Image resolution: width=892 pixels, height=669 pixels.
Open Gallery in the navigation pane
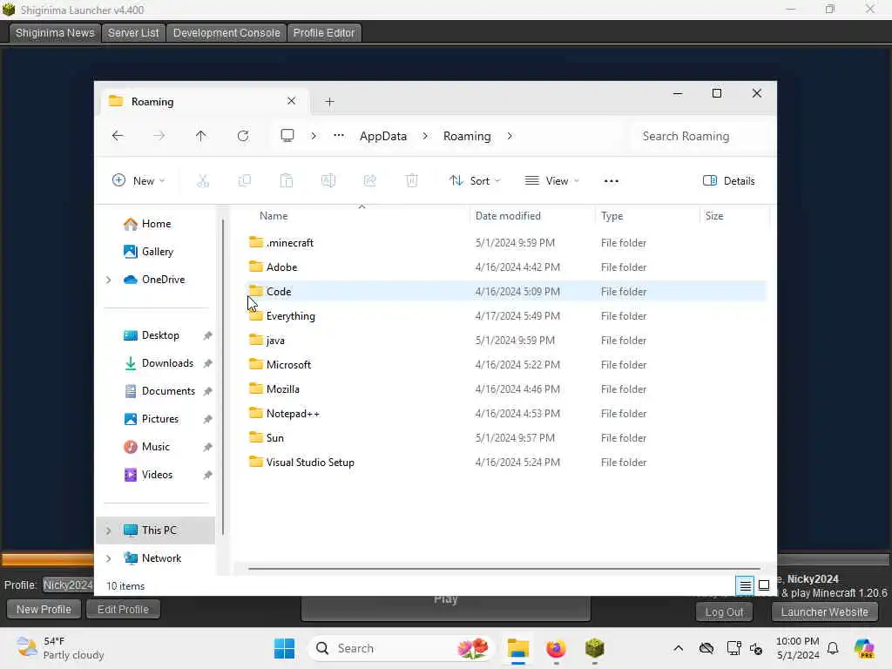[x=148, y=252]
